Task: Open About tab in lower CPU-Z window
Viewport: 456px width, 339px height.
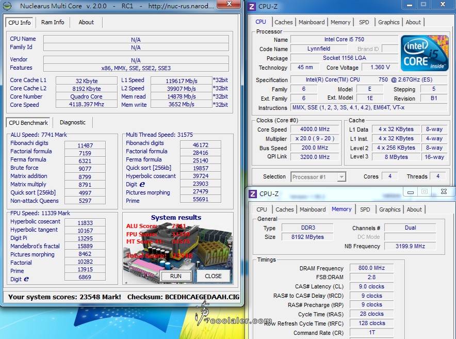Action: click(x=414, y=209)
